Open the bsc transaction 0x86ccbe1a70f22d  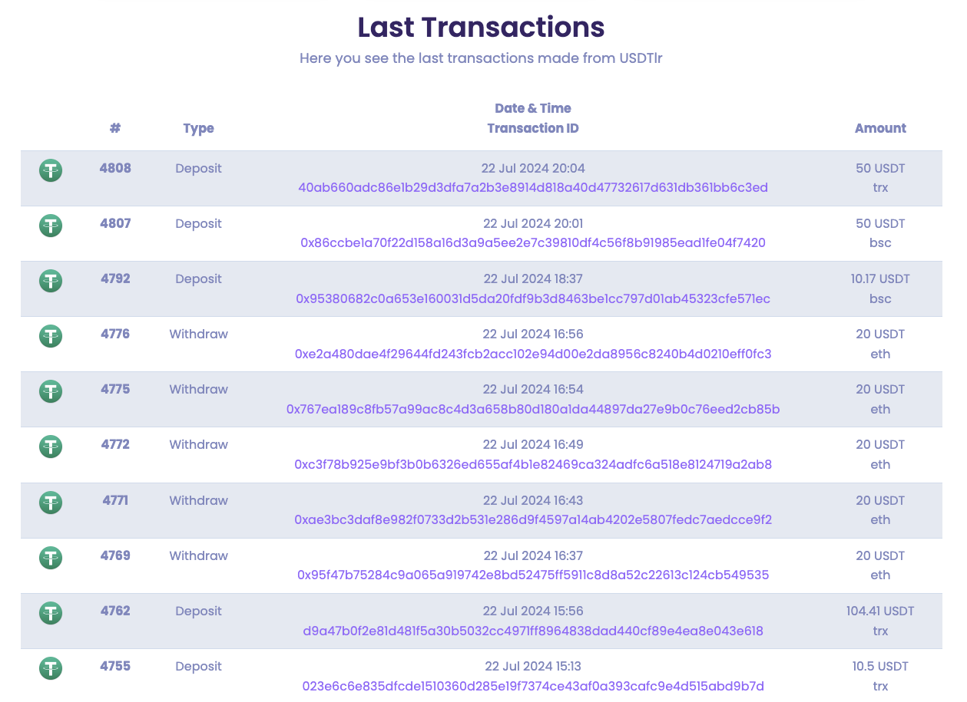click(533, 243)
